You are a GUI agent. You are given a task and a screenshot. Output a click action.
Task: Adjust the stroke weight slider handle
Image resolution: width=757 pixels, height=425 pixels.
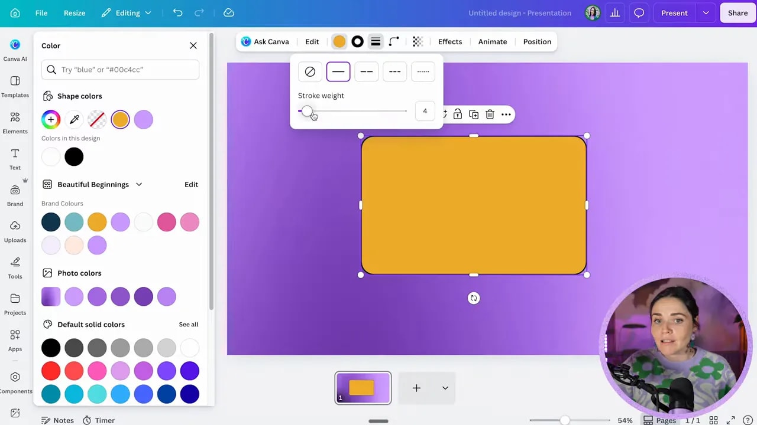coord(306,111)
